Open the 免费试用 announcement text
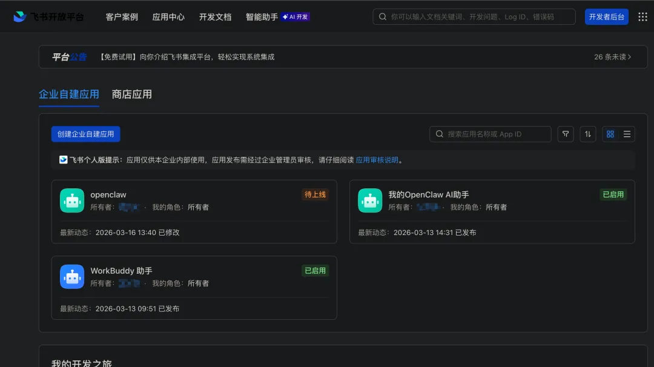The height and width of the screenshot is (367, 654). (187, 57)
